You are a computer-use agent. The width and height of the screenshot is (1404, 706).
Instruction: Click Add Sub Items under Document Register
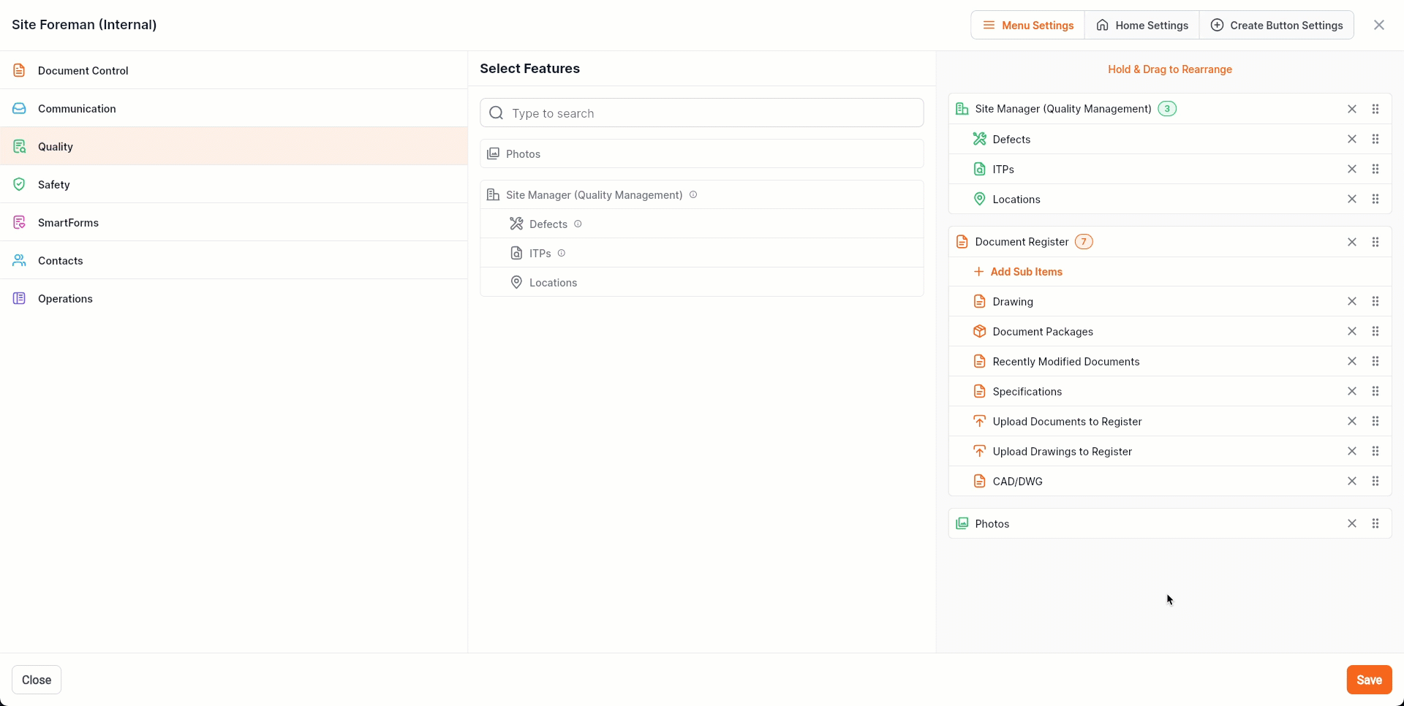pyautogui.click(x=1025, y=272)
